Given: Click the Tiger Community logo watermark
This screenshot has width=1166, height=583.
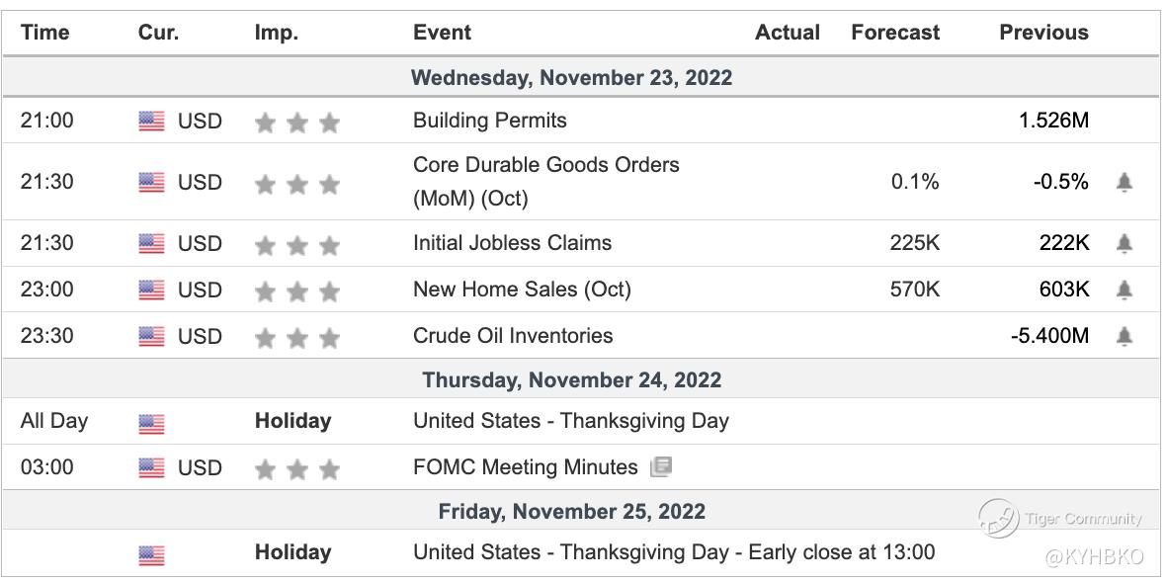Looking at the screenshot, I should [998, 518].
